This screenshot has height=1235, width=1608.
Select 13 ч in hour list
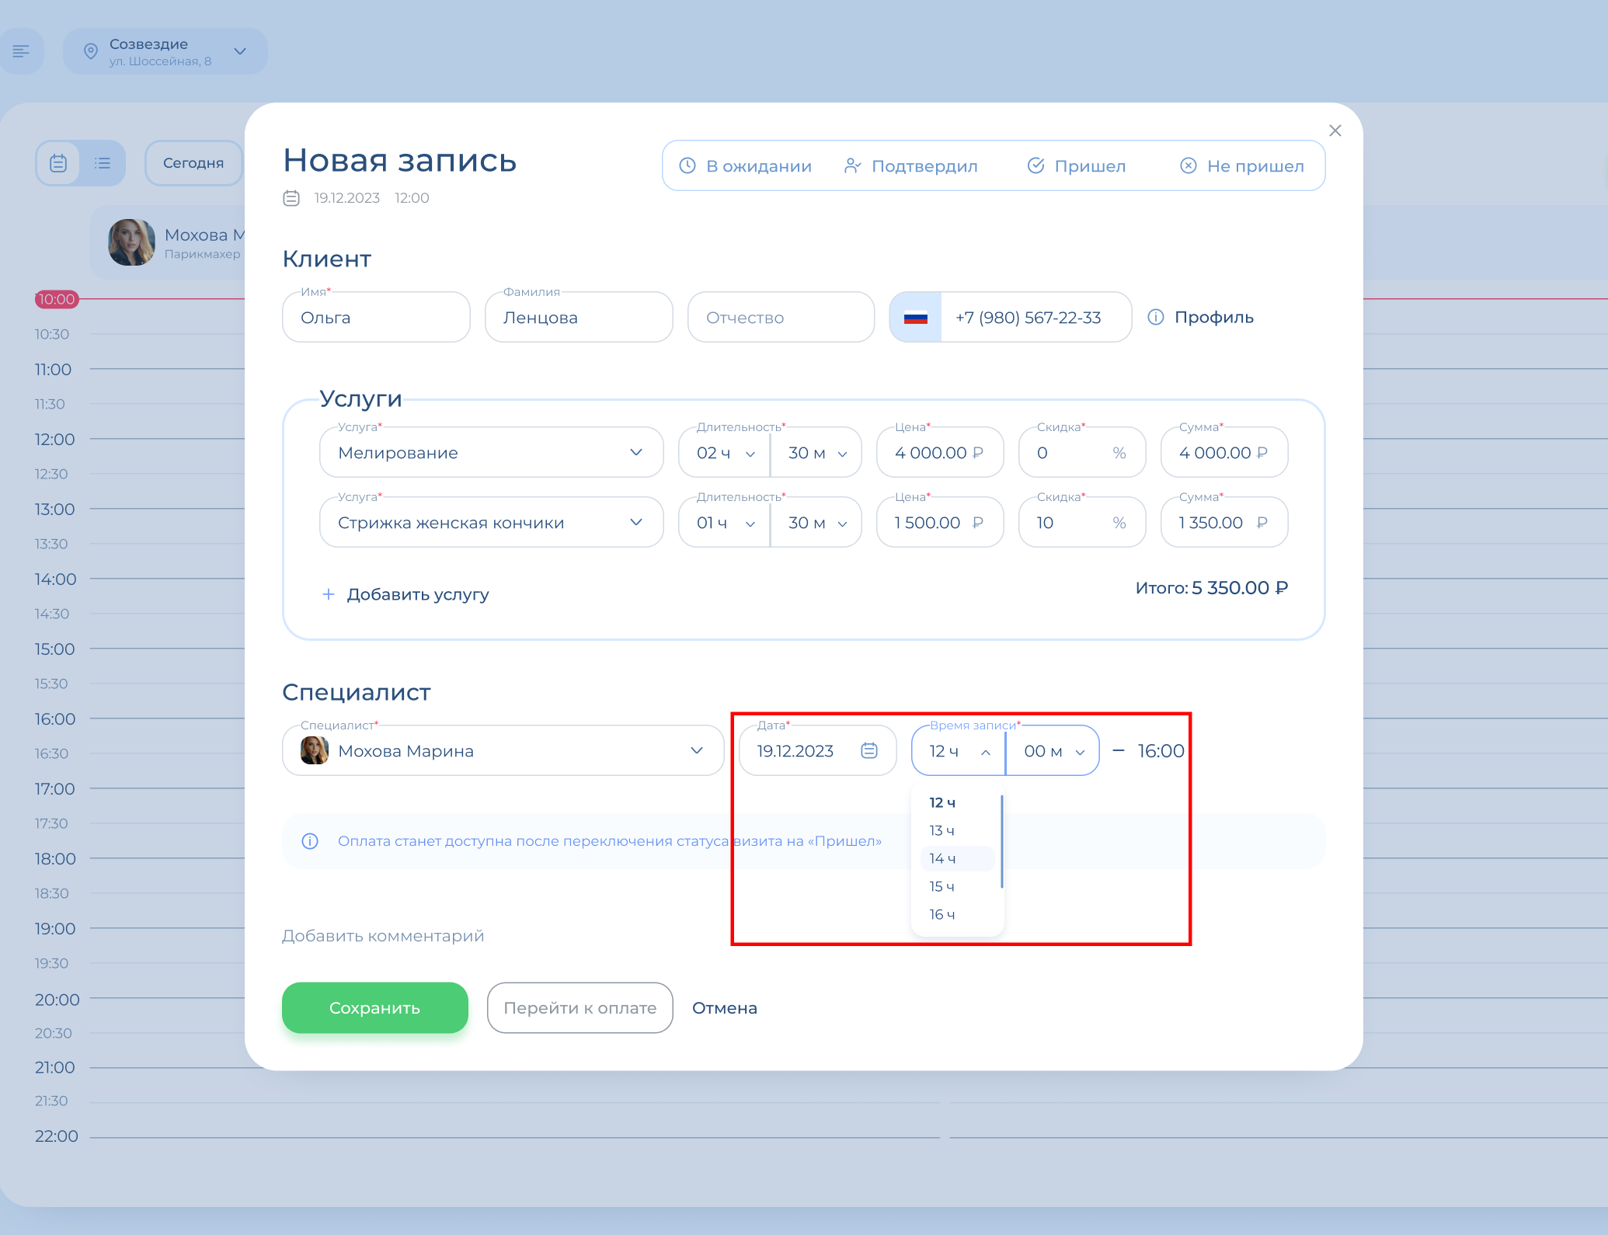coord(957,830)
